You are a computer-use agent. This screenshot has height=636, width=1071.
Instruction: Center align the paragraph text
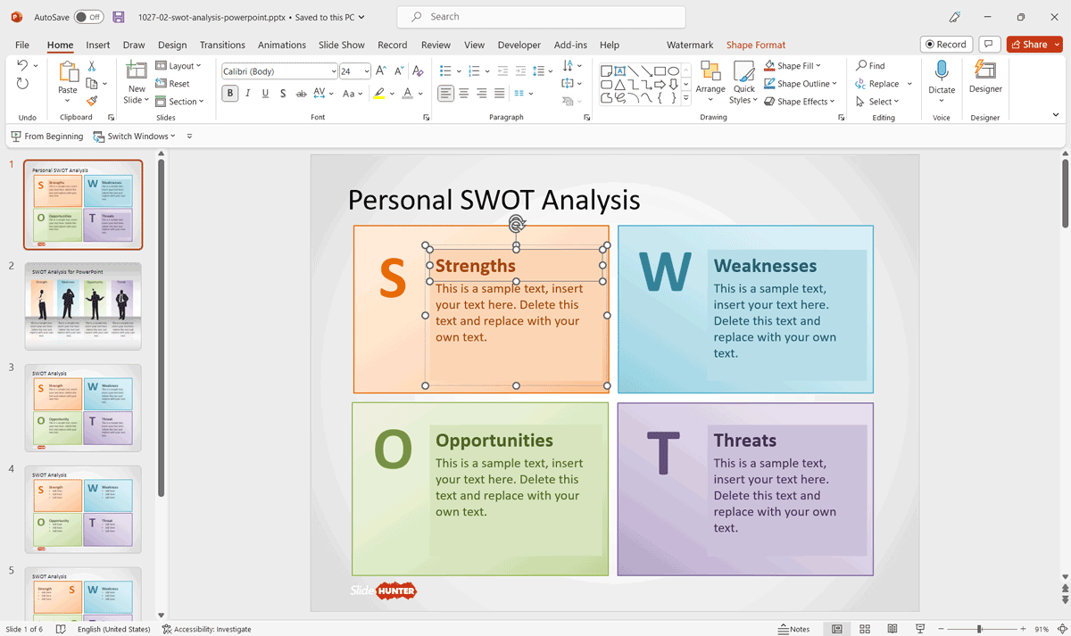coord(464,94)
